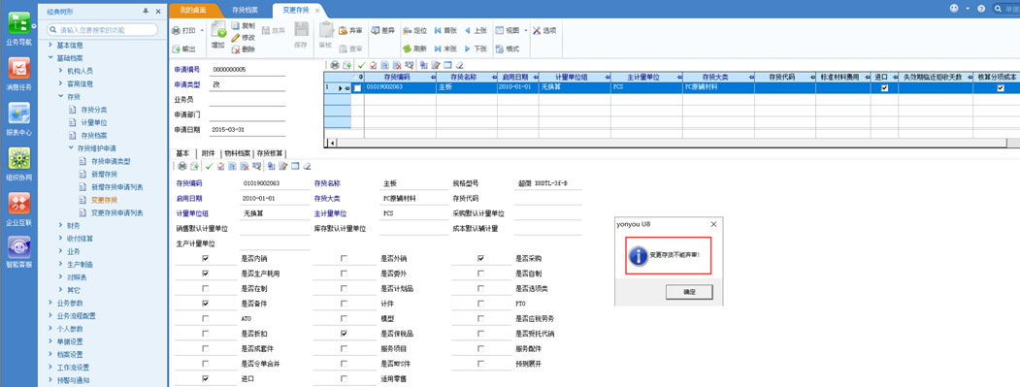
Task: Switch to the 附件 form tab
Action: (208, 153)
